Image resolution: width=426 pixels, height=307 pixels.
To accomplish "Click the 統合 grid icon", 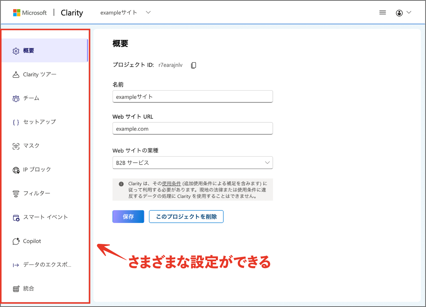I will coord(16,289).
